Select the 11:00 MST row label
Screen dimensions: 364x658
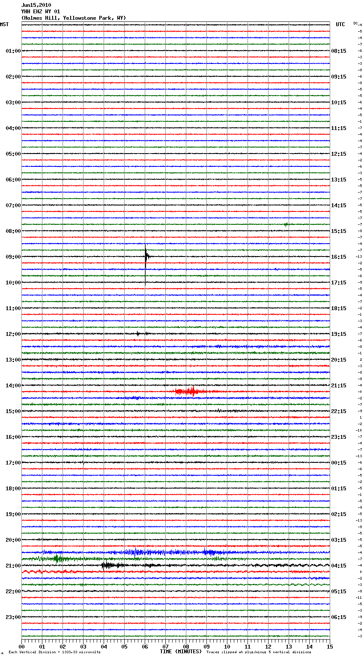[x=13, y=308]
